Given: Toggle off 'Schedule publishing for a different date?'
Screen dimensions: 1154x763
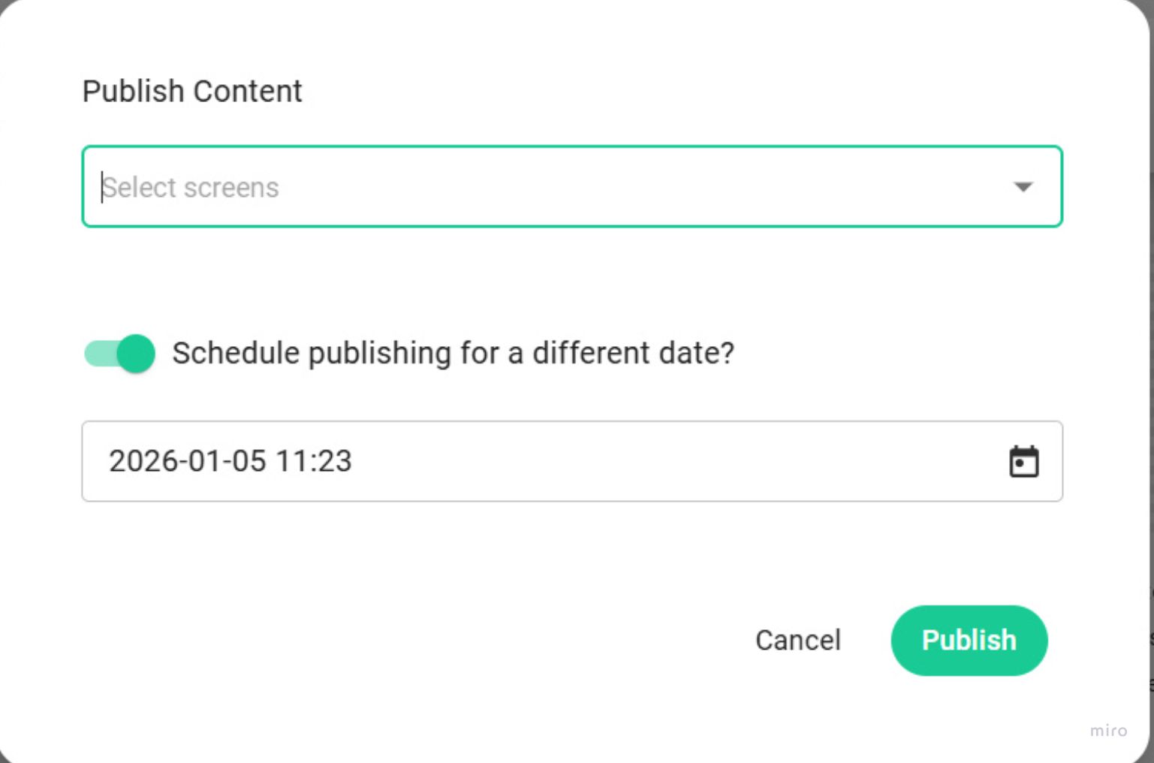Looking at the screenshot, I should (x=116, y=353).
